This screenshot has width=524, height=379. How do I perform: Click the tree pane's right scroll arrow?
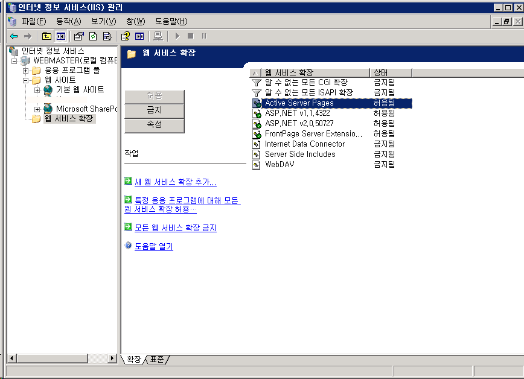[112, 358]
